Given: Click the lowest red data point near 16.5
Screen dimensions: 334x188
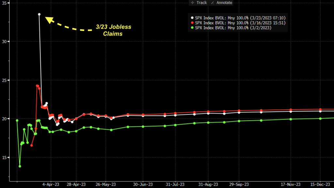Looking at the screenshot, I should tap(32, 145).
